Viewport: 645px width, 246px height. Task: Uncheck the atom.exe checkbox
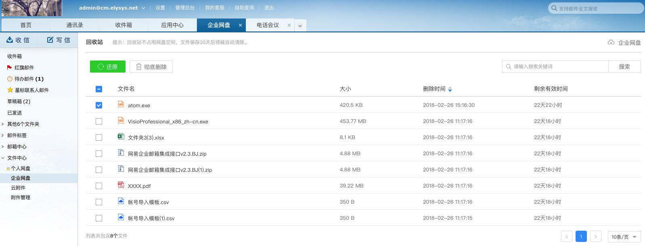point(99,105)
